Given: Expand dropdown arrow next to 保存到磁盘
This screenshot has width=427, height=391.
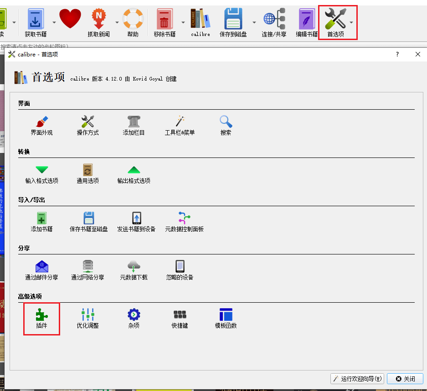Looking at the screenshot, I should tap(254, 22).
